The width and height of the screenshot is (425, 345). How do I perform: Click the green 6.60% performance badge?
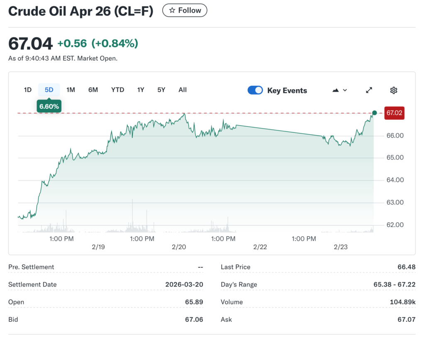coord(49,106)
